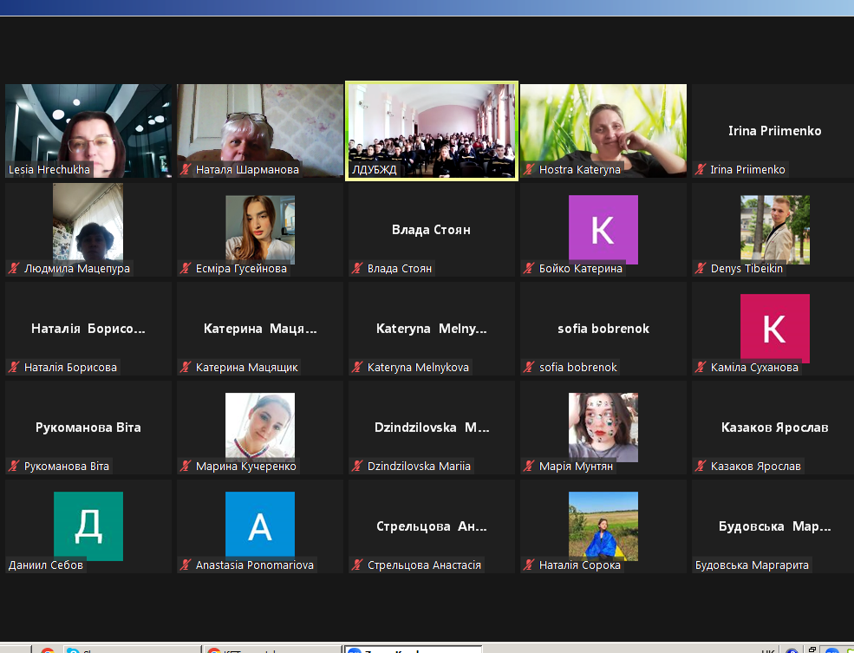Click muted microphone icon beside Наталя Шарманова
Screen dimensions: 854x653
pyautogui.click(x=186, y=170)
